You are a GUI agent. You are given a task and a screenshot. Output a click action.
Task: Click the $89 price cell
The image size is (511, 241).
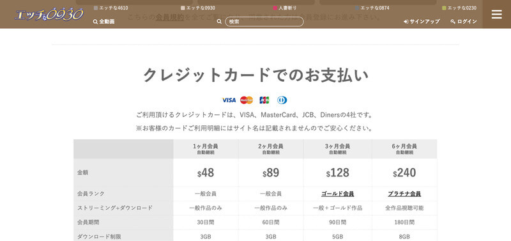(271, 173)
